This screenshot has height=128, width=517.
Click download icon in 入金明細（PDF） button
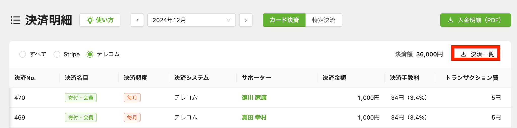point(450,20)
